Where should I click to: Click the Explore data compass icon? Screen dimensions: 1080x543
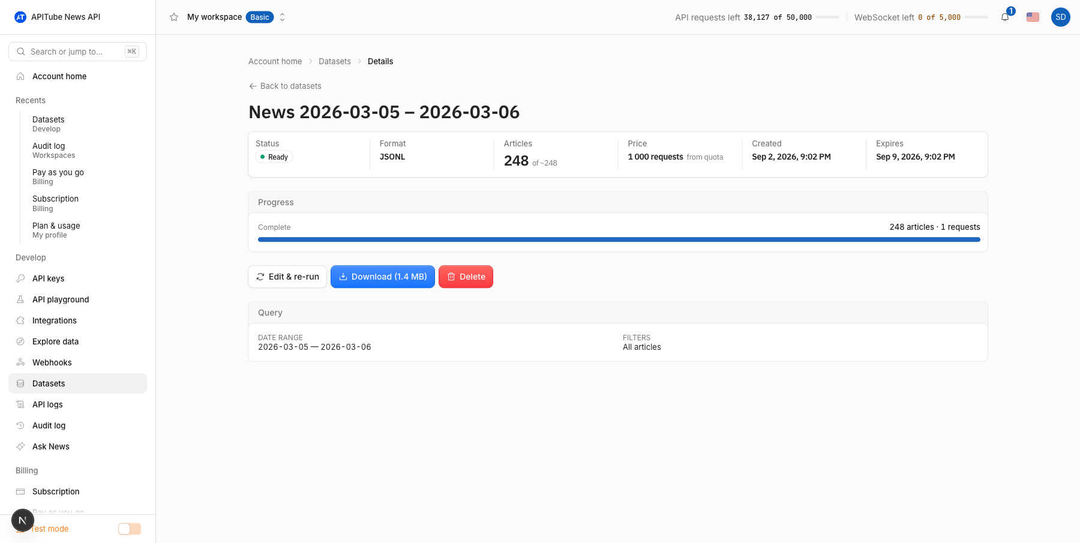click(20, 341)
